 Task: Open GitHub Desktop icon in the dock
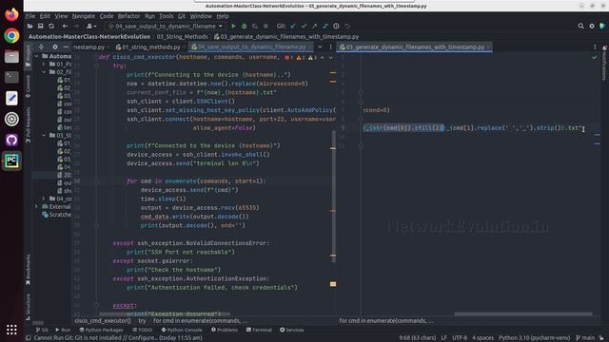coord(11,140)
